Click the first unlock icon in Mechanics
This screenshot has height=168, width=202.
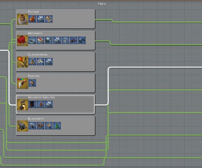coord(32,40)
